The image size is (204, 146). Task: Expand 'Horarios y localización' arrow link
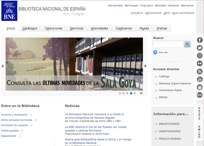pos(31,115)
